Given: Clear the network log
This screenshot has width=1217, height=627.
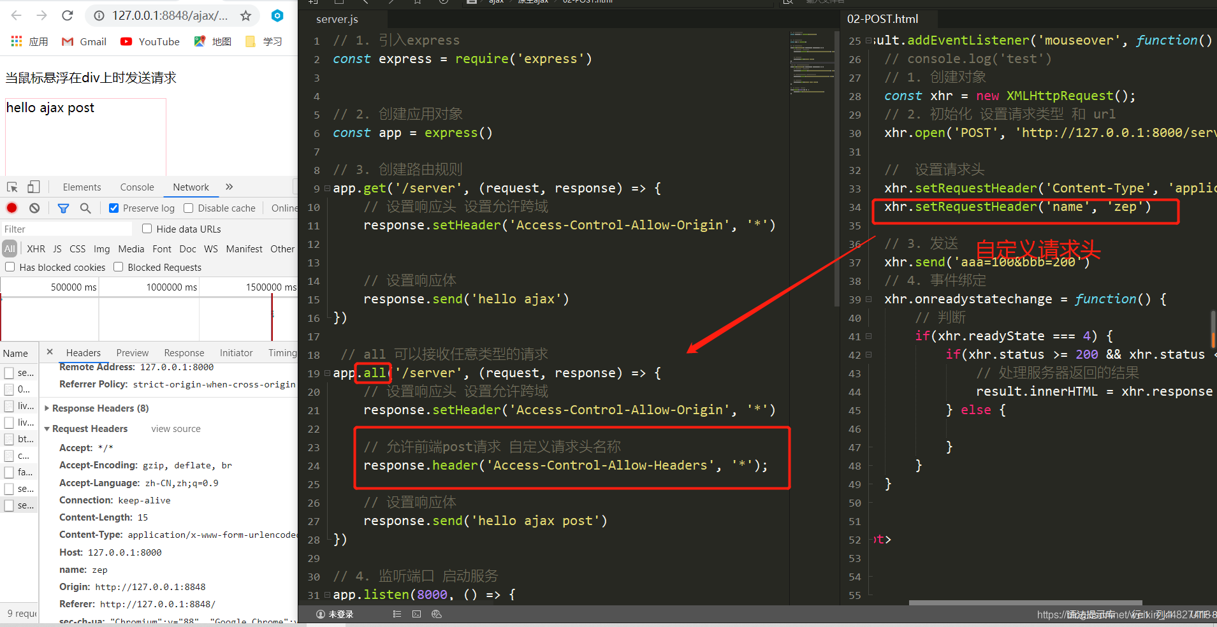Looking at the screenshot, I should click(x=34, y=208).
